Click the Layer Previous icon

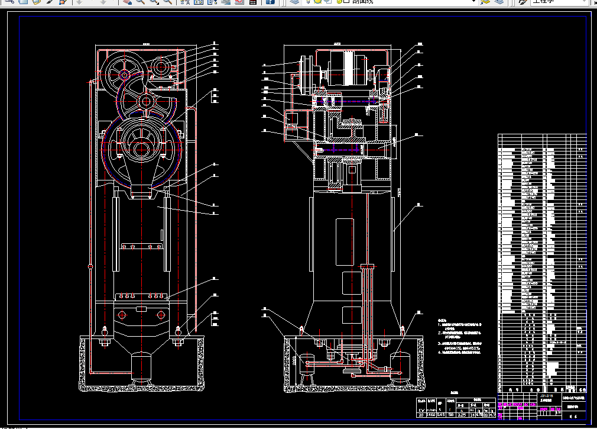coord(499,1)
